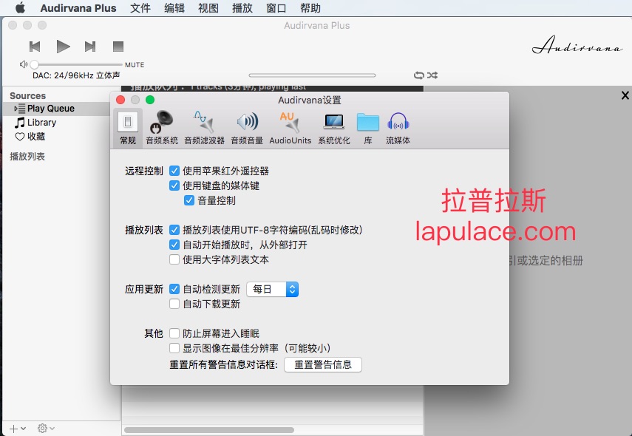Enable 防止屏幕进入睡眠 checkbox

click(174, 333)
